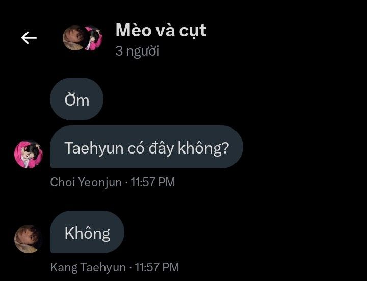The height and width of the screenshot is (281, 367).
Task: Tap the sender name "Choi Yeonjun"
Action: click(86, 182)
